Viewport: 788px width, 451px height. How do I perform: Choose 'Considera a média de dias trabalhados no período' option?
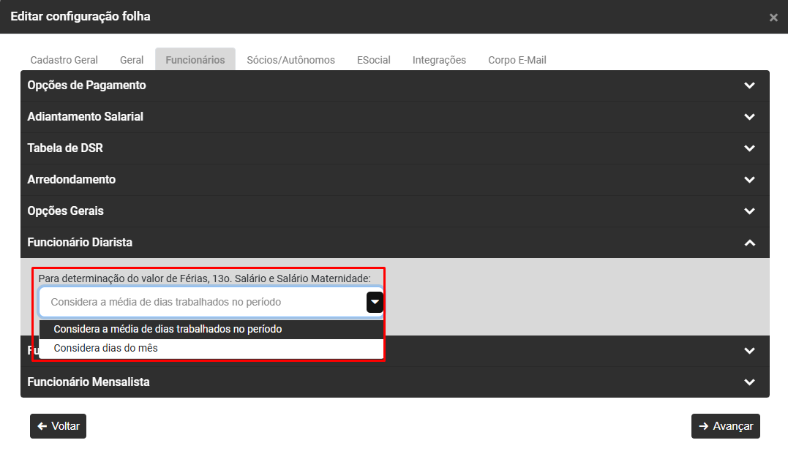(x=211, y=329)
